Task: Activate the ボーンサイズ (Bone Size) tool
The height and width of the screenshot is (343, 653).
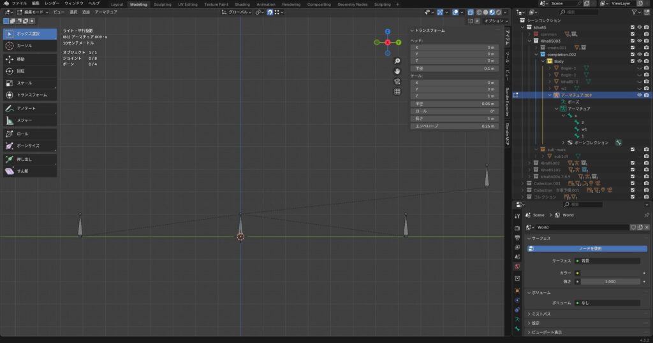Action: point(29,146)
